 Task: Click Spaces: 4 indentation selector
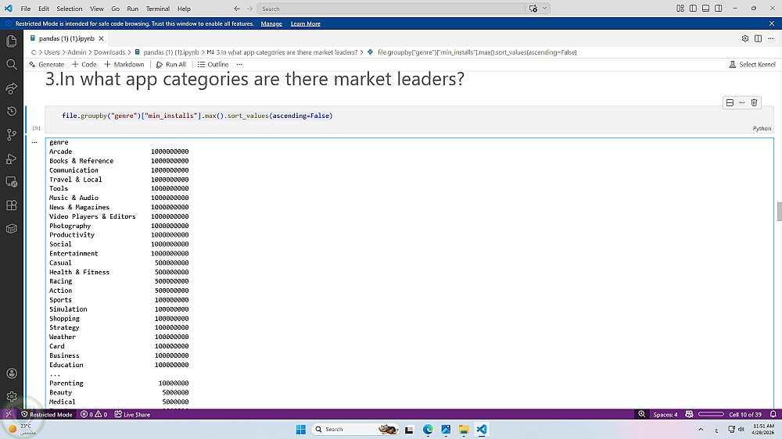click(665, 414)
